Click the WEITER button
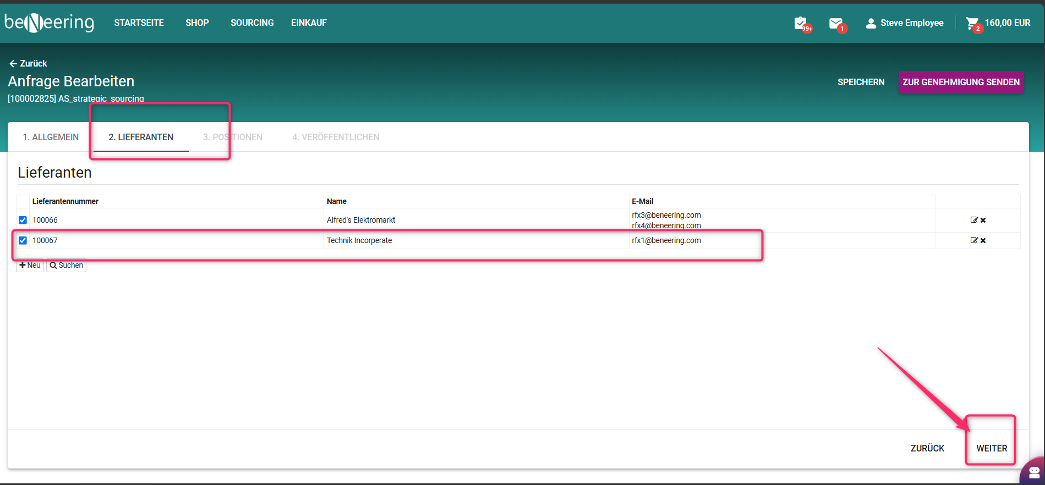This screenshot has width=1045, height=485. pos(992,448)
